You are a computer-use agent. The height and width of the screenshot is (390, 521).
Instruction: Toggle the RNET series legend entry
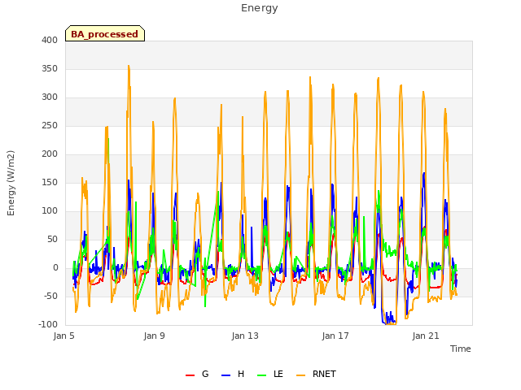point(316,374)
